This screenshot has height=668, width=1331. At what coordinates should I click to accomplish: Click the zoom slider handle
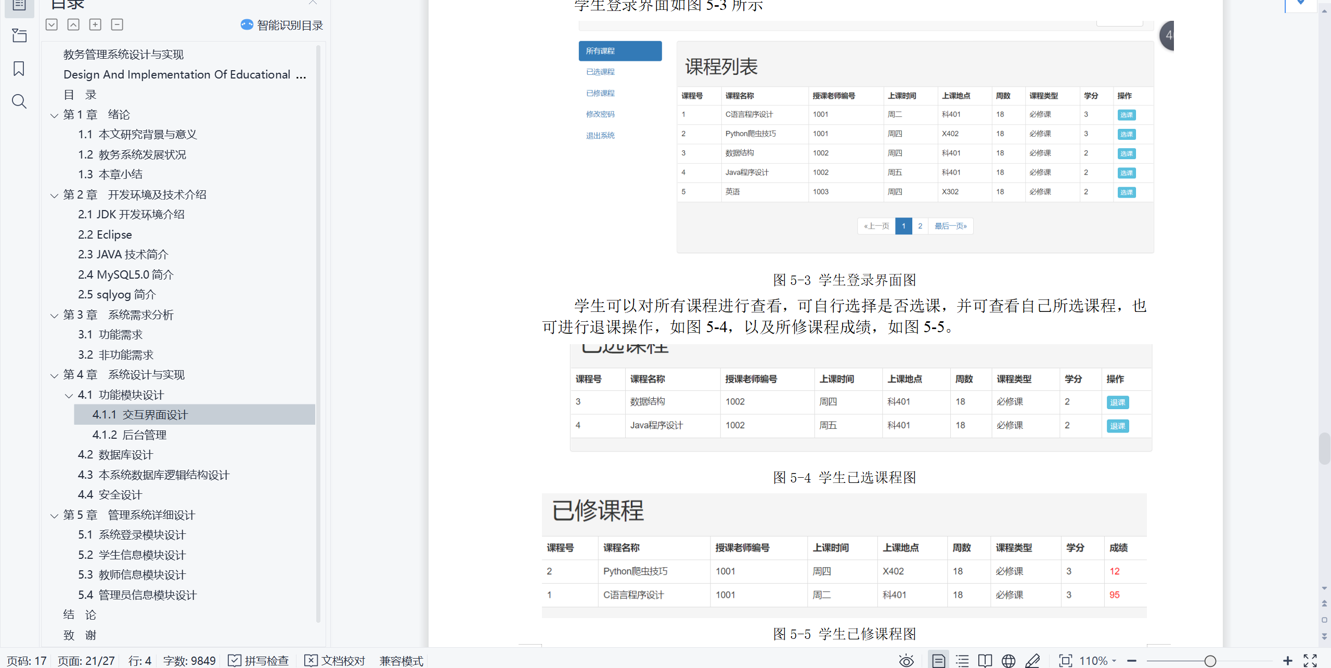coord(1210,660)
